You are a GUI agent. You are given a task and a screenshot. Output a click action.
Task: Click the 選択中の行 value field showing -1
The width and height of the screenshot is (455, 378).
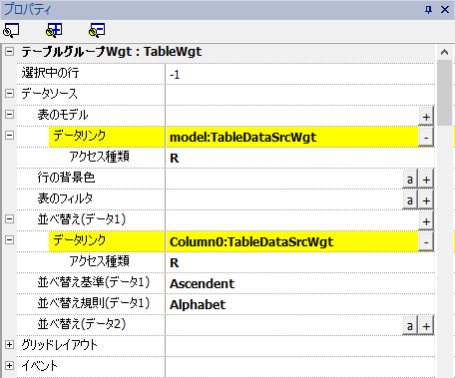pyautogui.click(x=300, y=74)
